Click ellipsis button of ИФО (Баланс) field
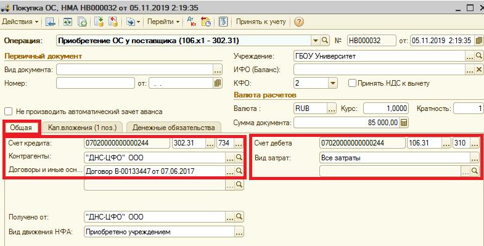 click(470, 70)
